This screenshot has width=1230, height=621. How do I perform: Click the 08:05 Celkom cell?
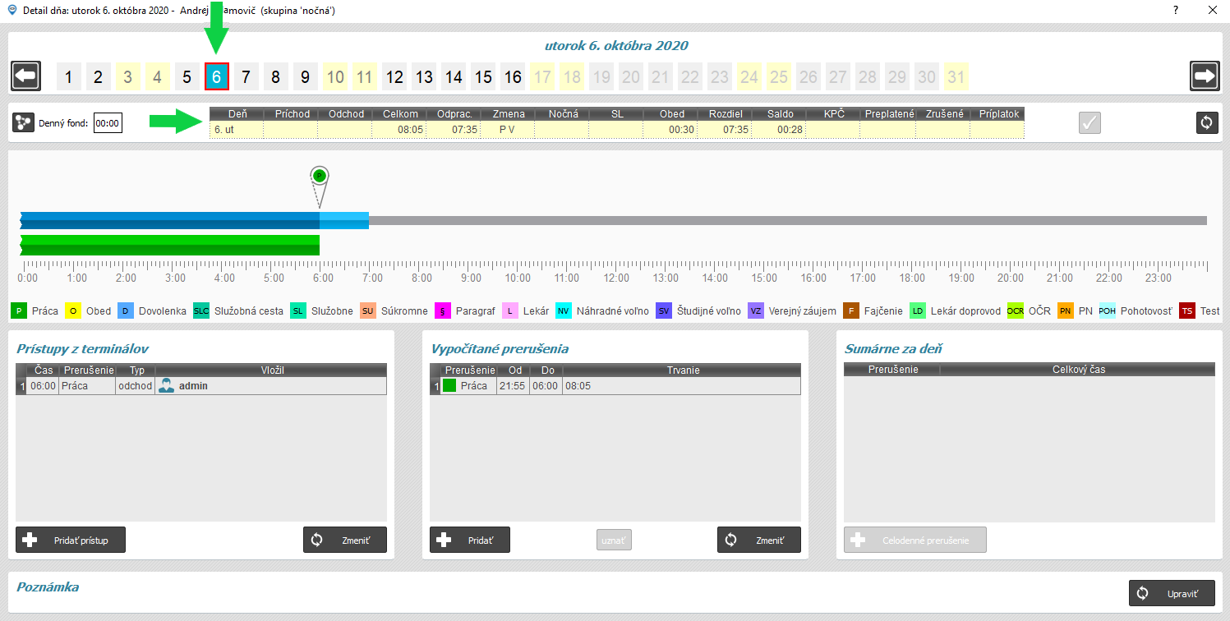(398, 129)
